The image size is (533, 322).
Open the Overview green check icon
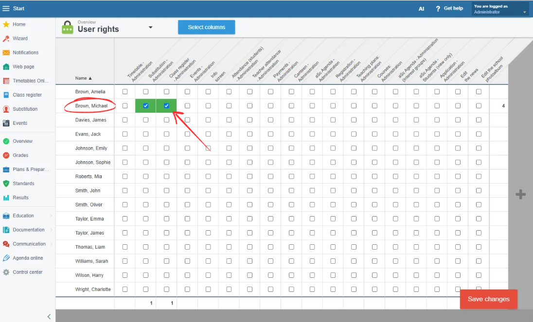(6, 141)
